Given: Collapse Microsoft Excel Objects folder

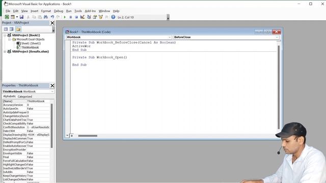Looking at the screenshot, I should pos(9,39).
